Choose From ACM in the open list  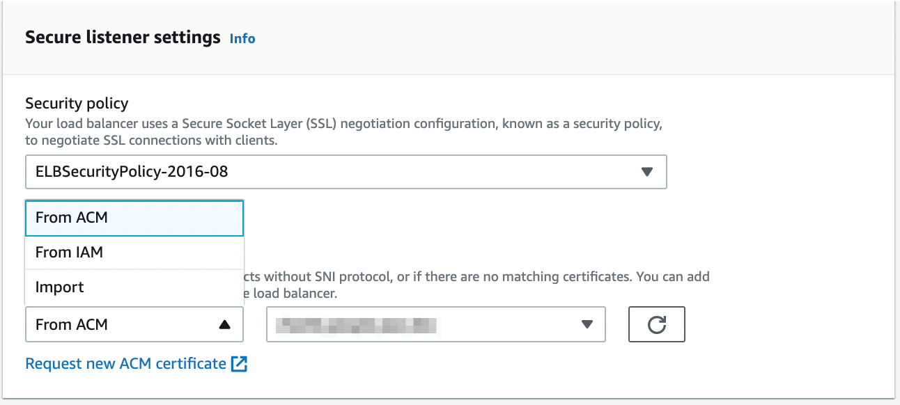134,218
